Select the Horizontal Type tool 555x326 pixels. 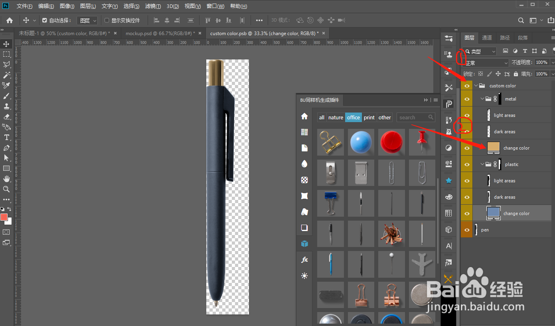click(6, 137)
